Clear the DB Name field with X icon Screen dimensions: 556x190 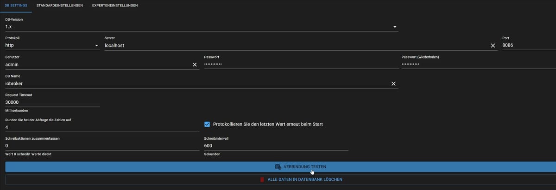[x=393, y=83]
